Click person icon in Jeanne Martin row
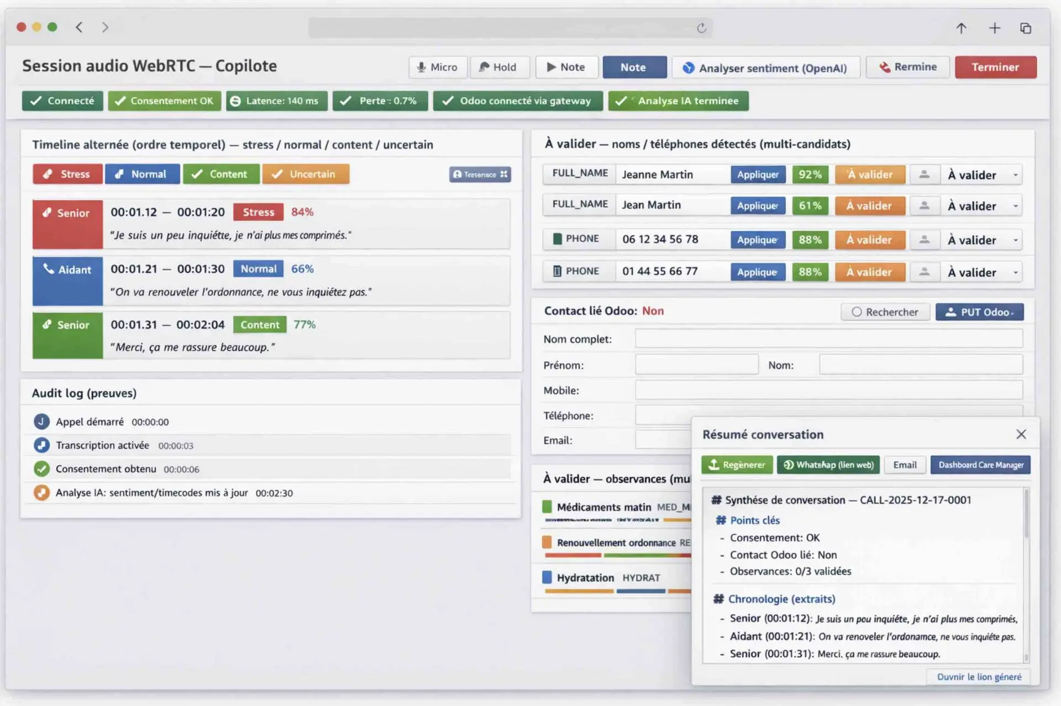The height and width of the screenshot is (706, 1061). (x=924, y=175)
